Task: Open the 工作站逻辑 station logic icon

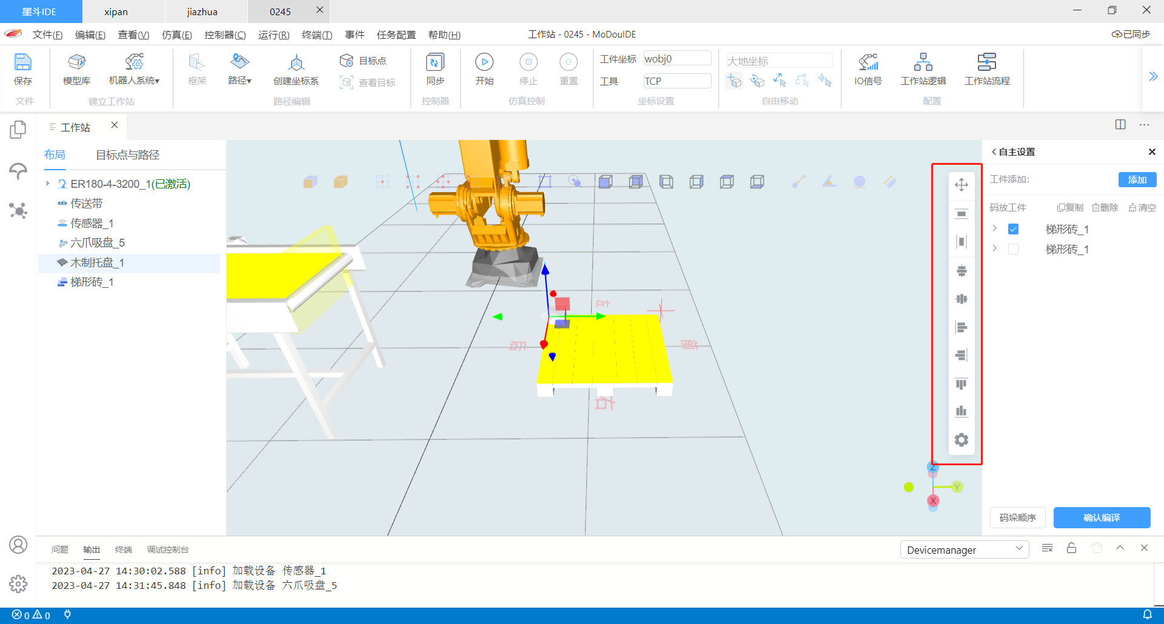Action: point(923,69)
